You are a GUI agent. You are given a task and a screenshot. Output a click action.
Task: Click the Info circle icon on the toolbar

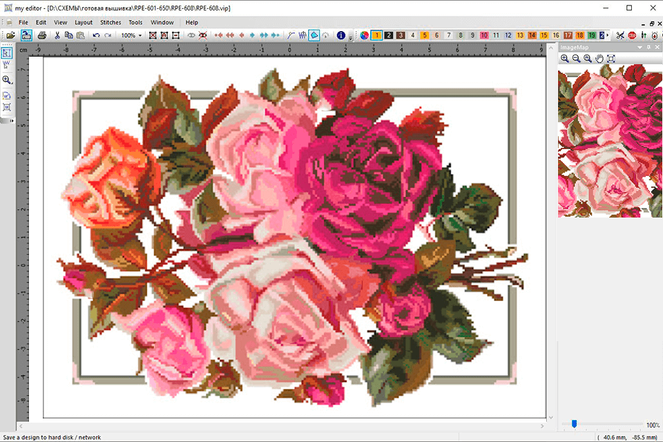342,35
